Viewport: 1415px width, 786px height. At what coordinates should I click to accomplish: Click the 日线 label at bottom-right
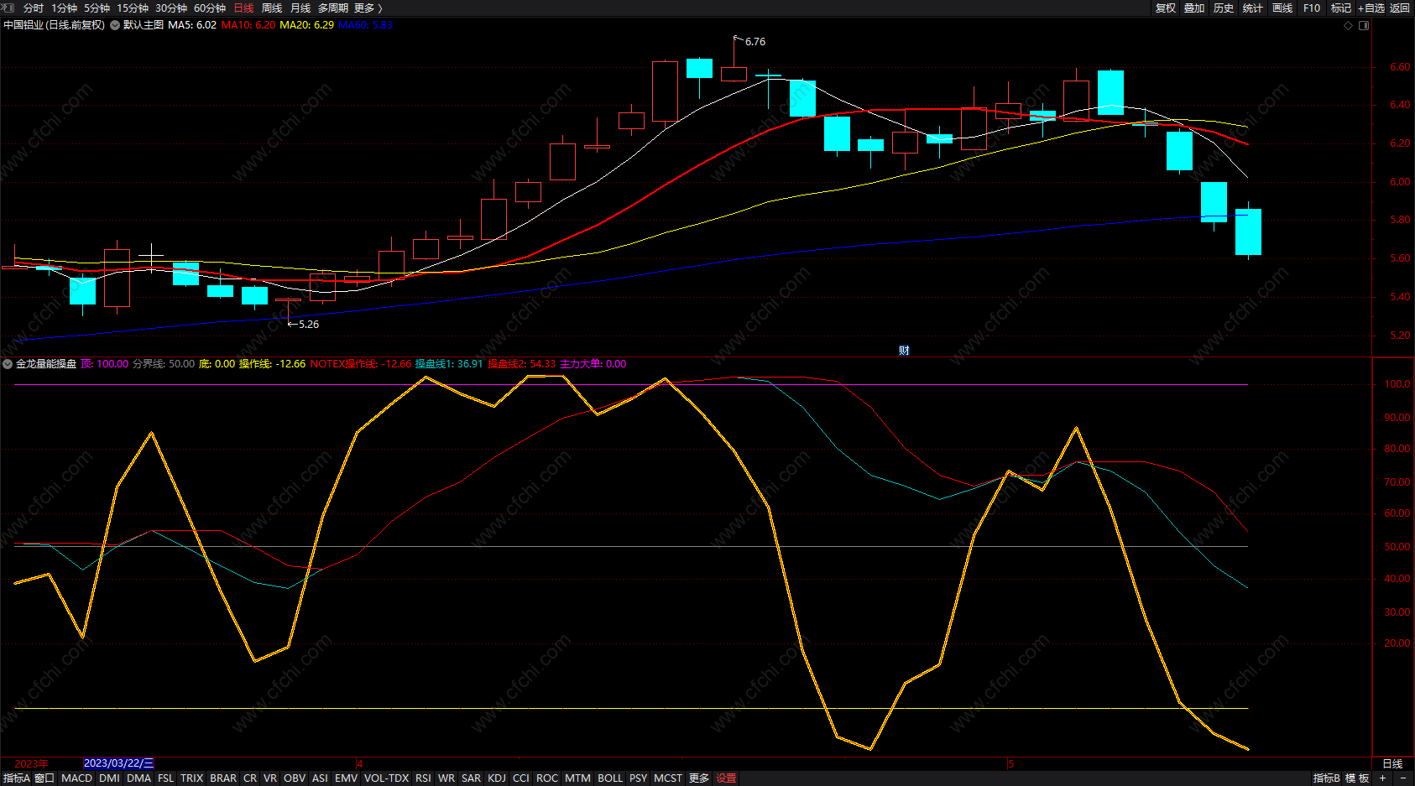point(1392,764)
